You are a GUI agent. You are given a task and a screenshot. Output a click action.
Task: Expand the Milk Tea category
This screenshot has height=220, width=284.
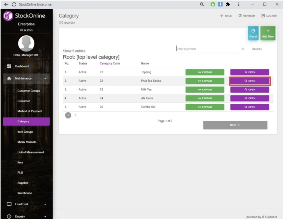(x=205, y=90)
